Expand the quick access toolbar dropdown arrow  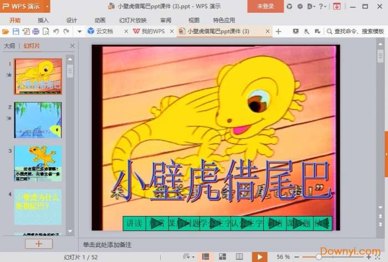tap(79, 32)
